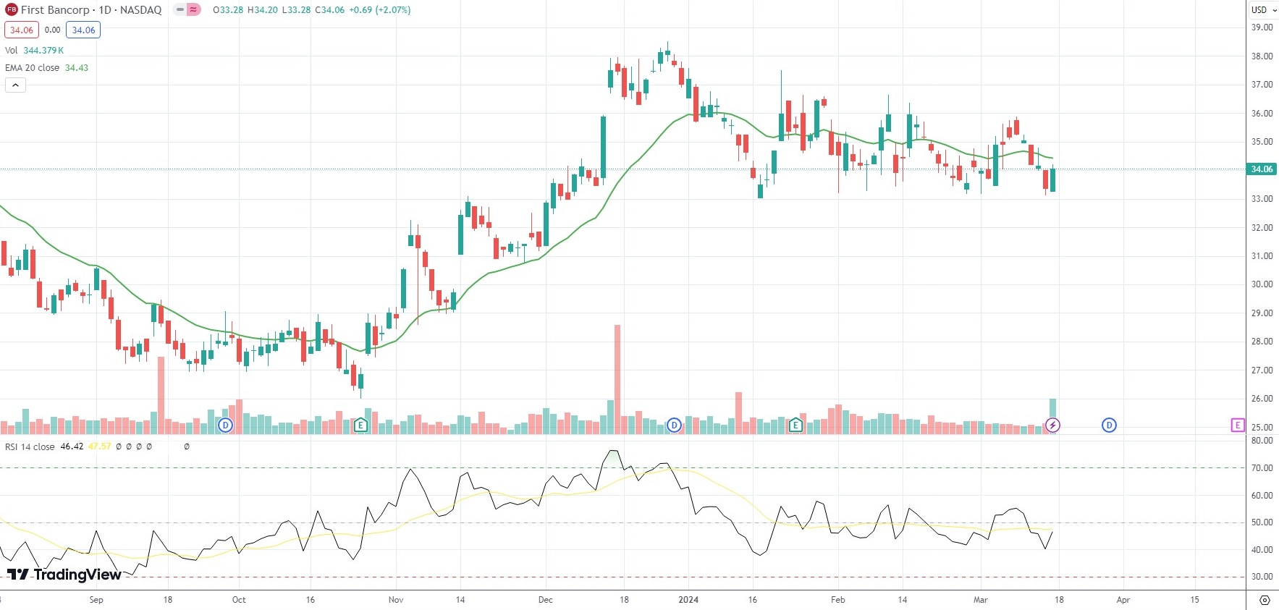Click the Apr label on time axis
This screenshot has height=610, width=1279.
point(1123,600)
